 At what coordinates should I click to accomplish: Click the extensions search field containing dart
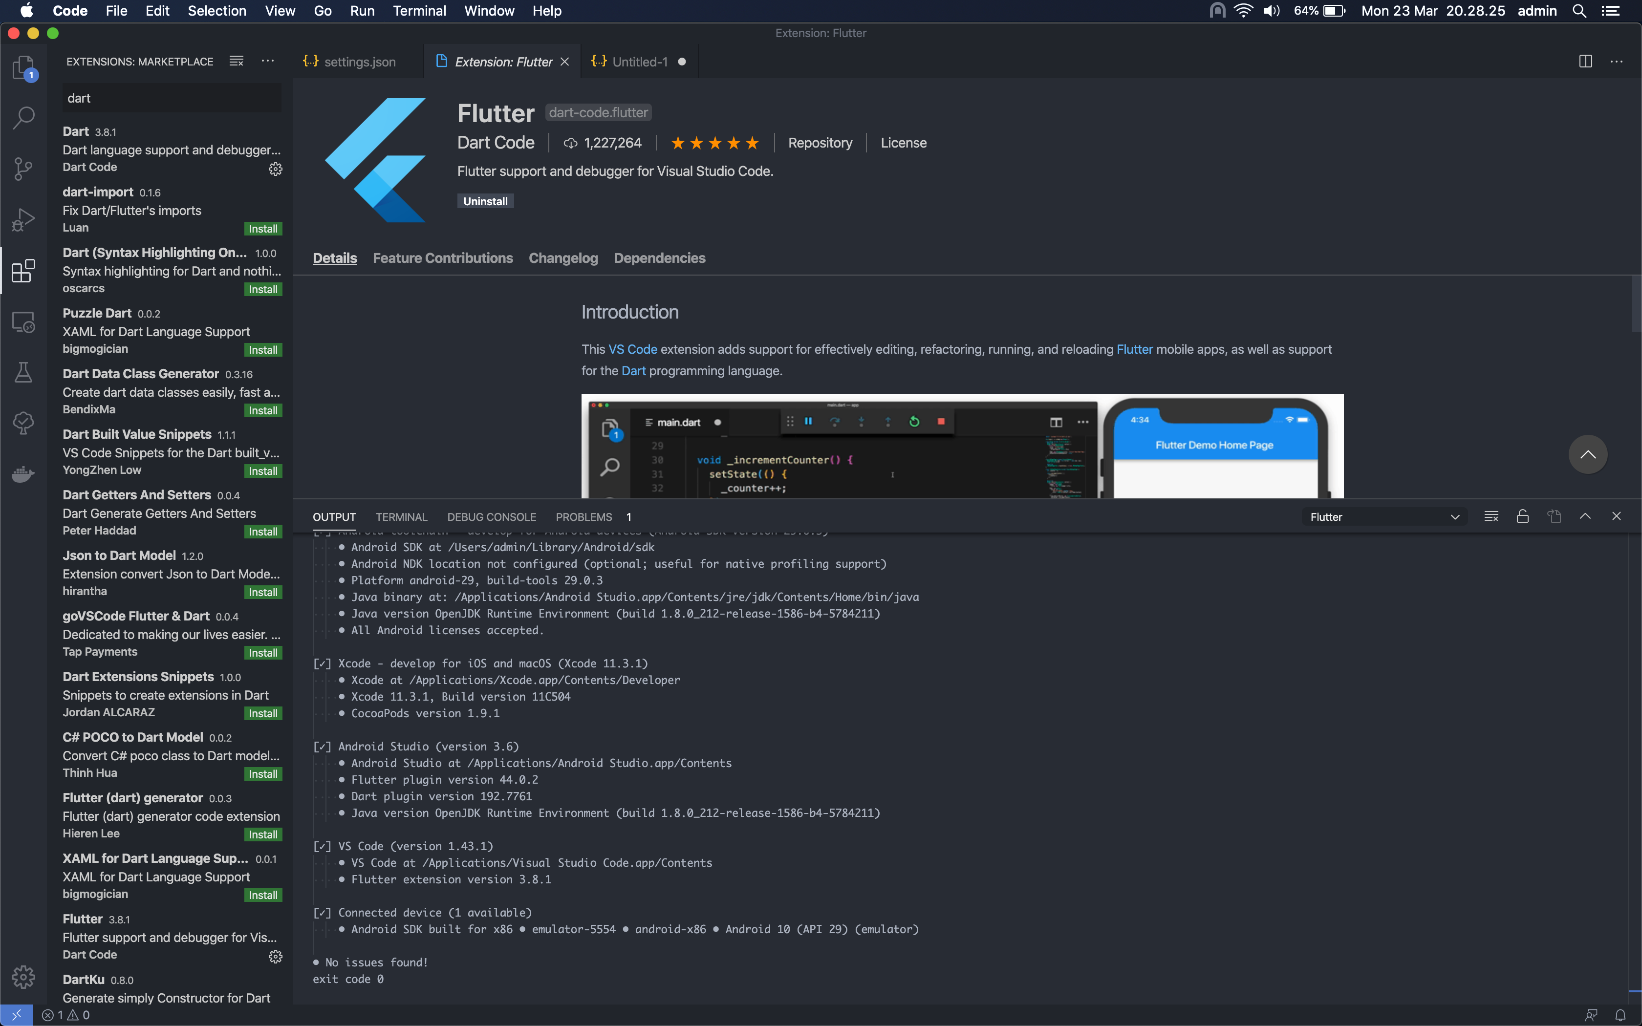tap(172, 98)
